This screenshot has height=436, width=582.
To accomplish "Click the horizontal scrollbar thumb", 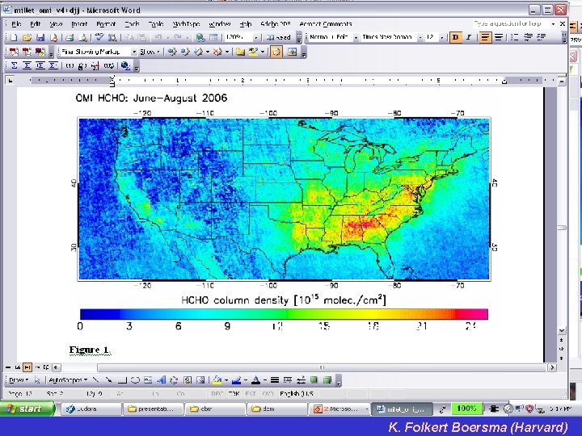I will coord(322,367).
